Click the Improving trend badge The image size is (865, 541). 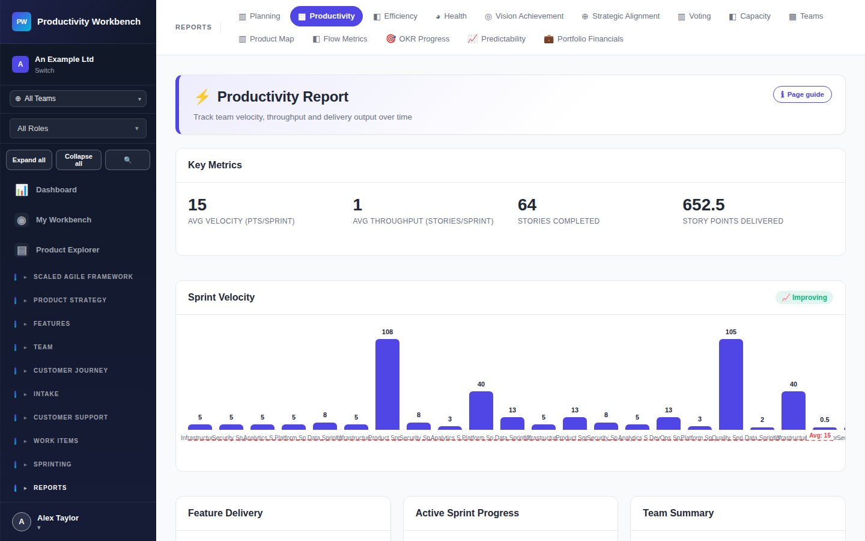pos(804,298)
